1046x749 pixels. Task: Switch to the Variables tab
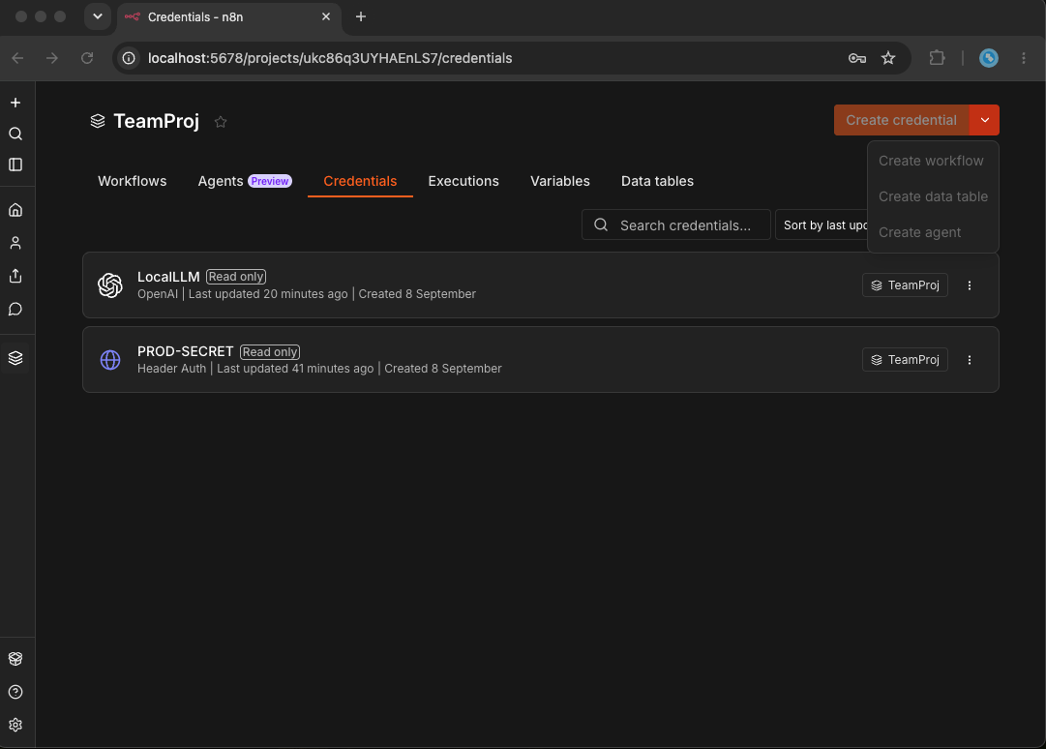(559, 181)
